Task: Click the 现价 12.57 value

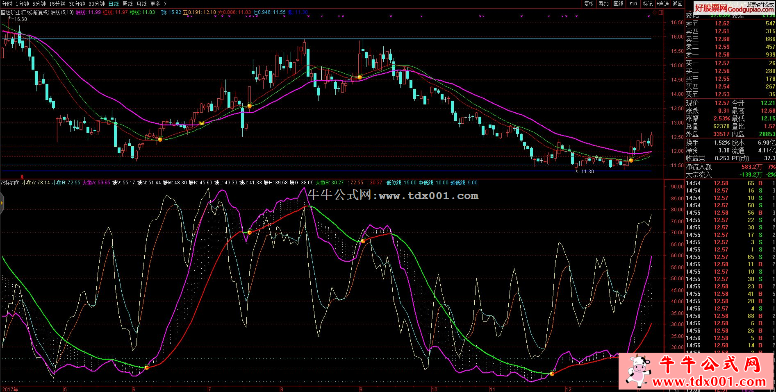Action: coord(722,103)
